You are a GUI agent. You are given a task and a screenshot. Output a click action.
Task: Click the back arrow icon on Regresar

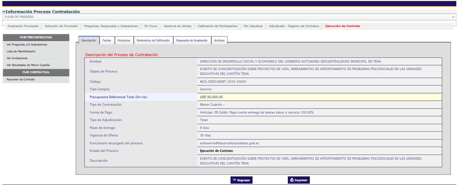coord(234,180)
